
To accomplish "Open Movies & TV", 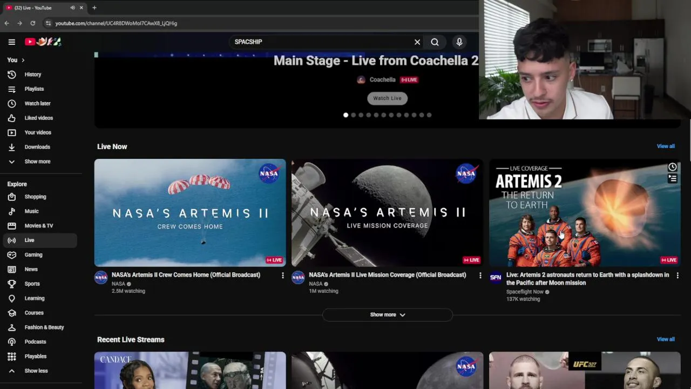I will click(x=39, y=226).
